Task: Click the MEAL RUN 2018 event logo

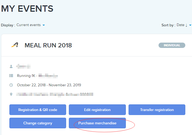Action: click(x=15, y=45)
